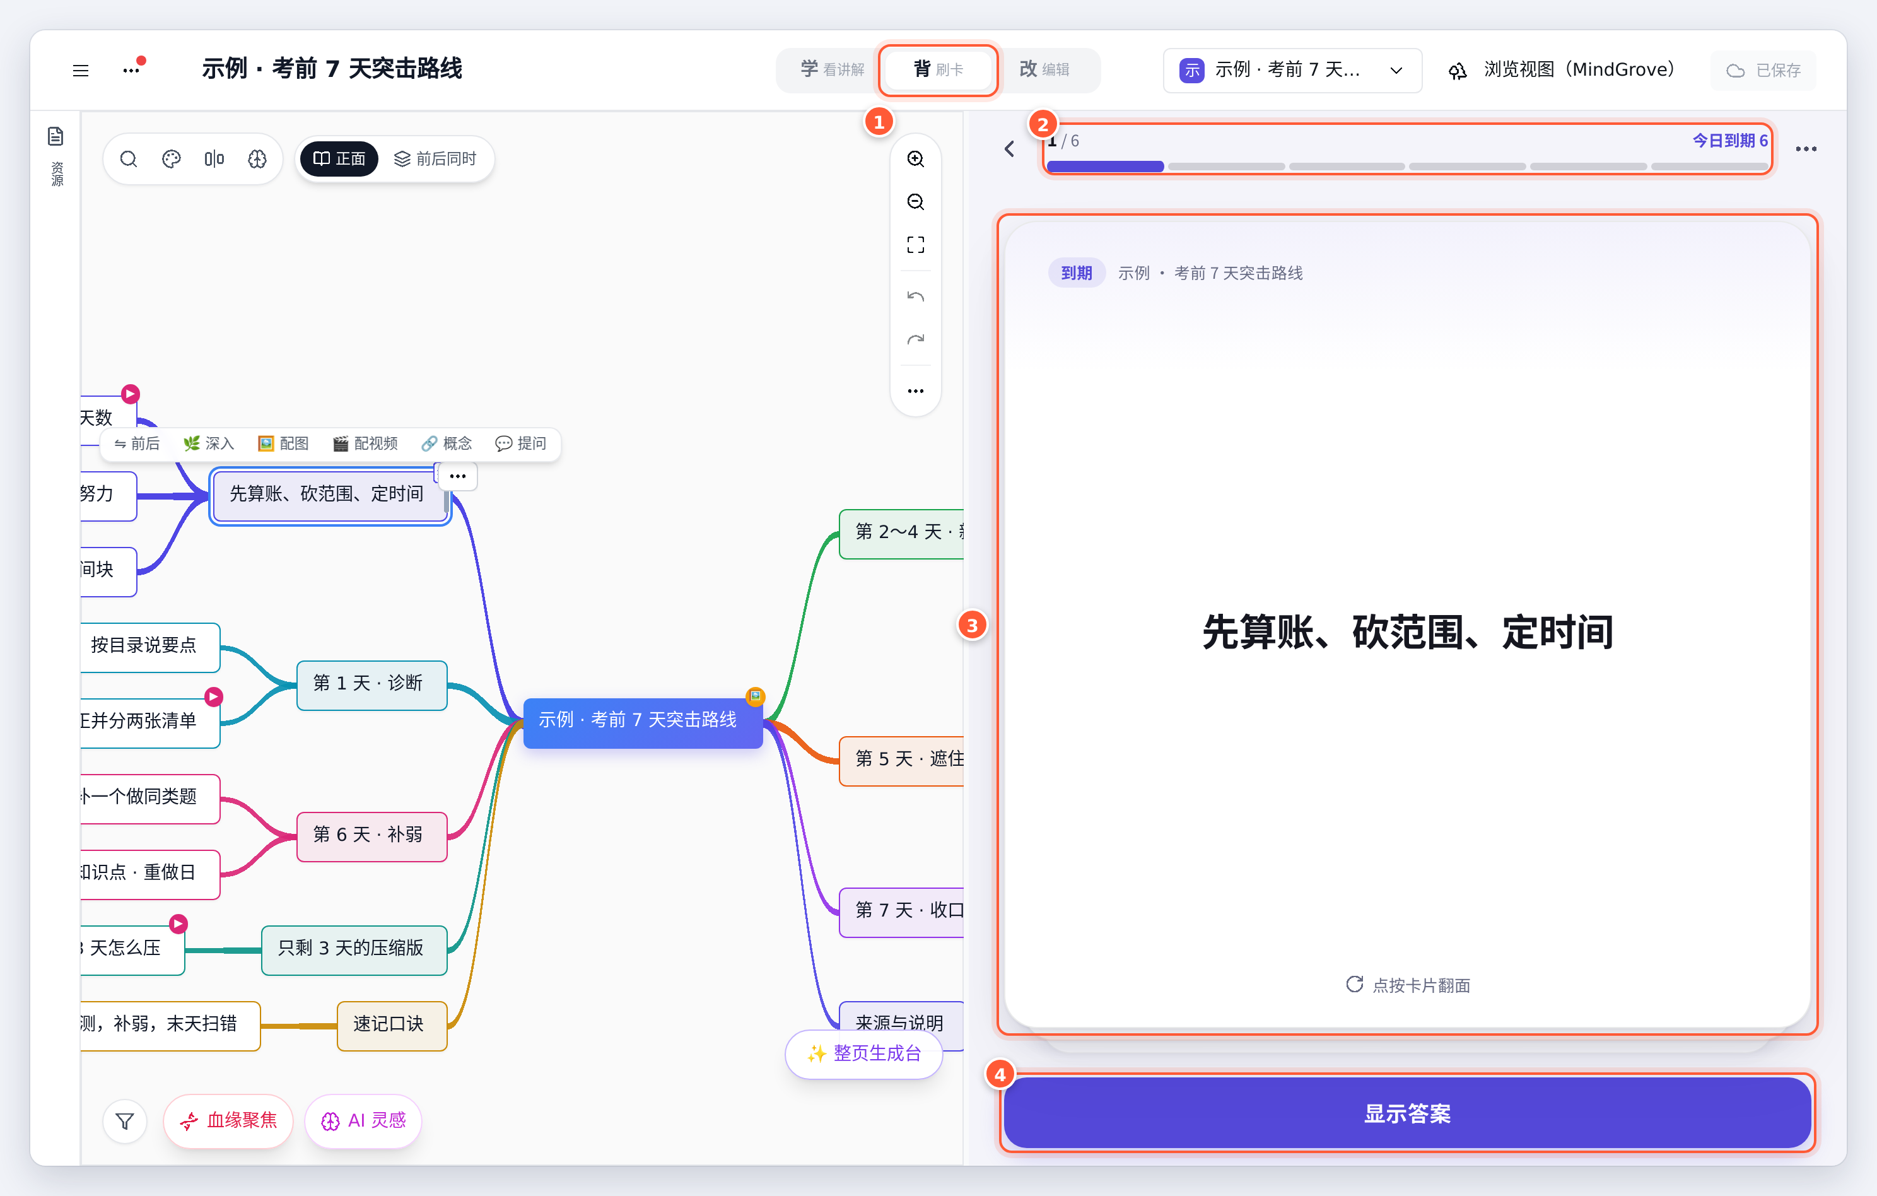Click the search magnifier in canvas toolbar
The width and height of the screenshot is (1877, 1196).
click(x=129, y=159)
